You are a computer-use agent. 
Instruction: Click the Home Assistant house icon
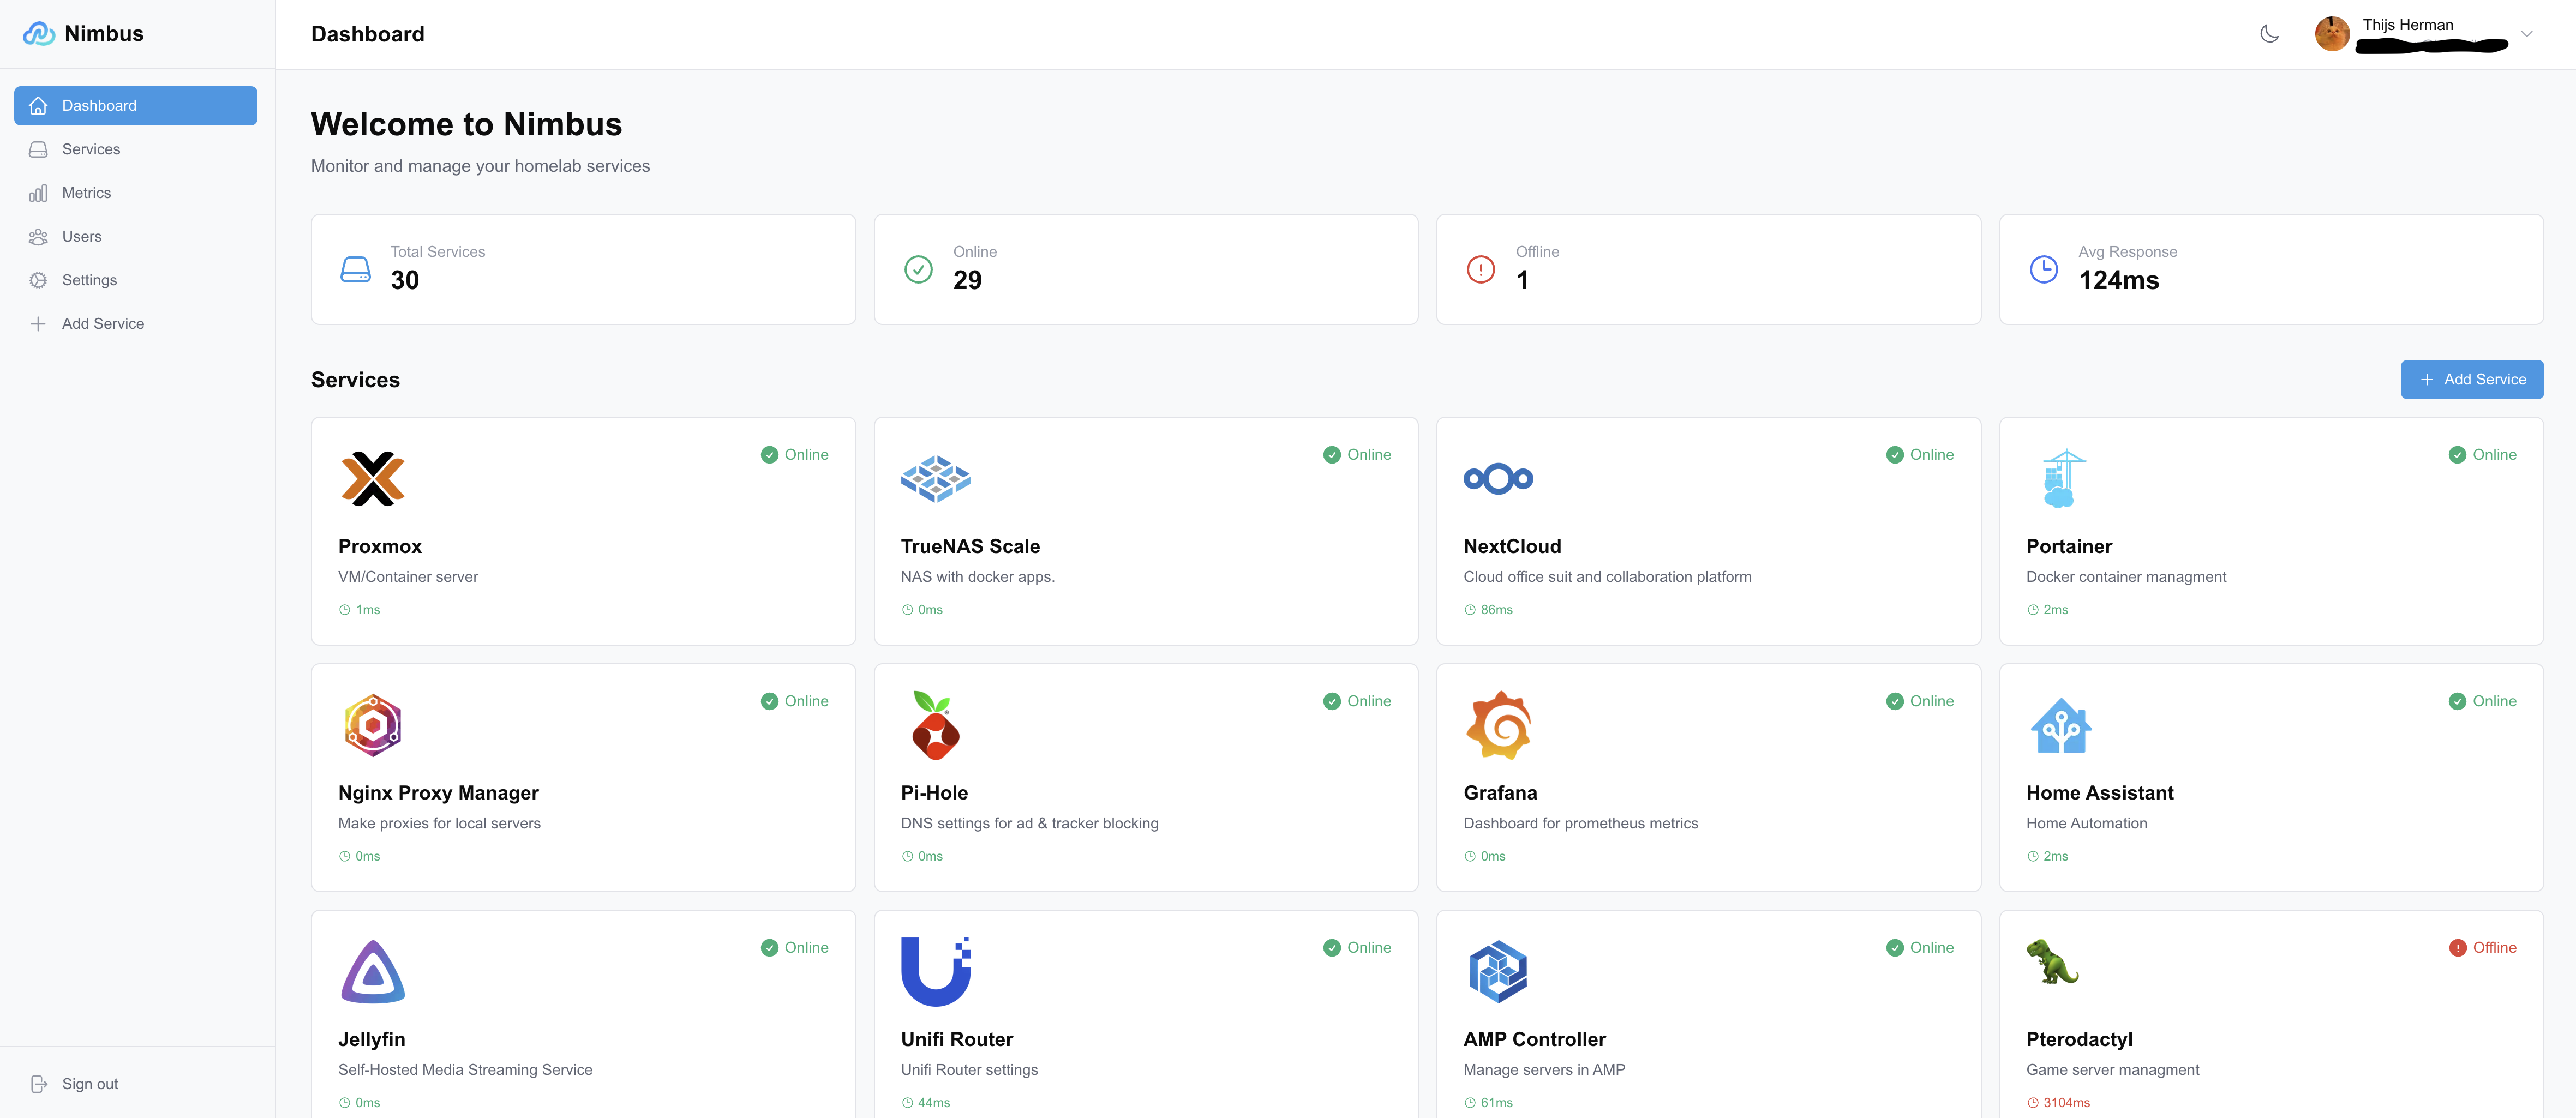[2060, 724]
